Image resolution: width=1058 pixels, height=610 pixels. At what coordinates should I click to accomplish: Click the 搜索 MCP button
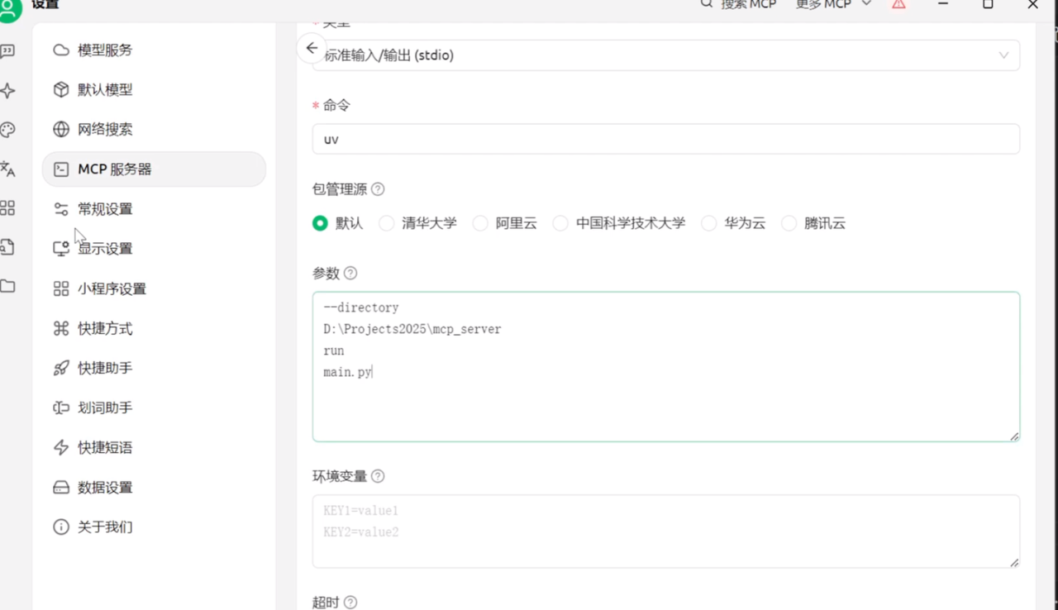738,4
